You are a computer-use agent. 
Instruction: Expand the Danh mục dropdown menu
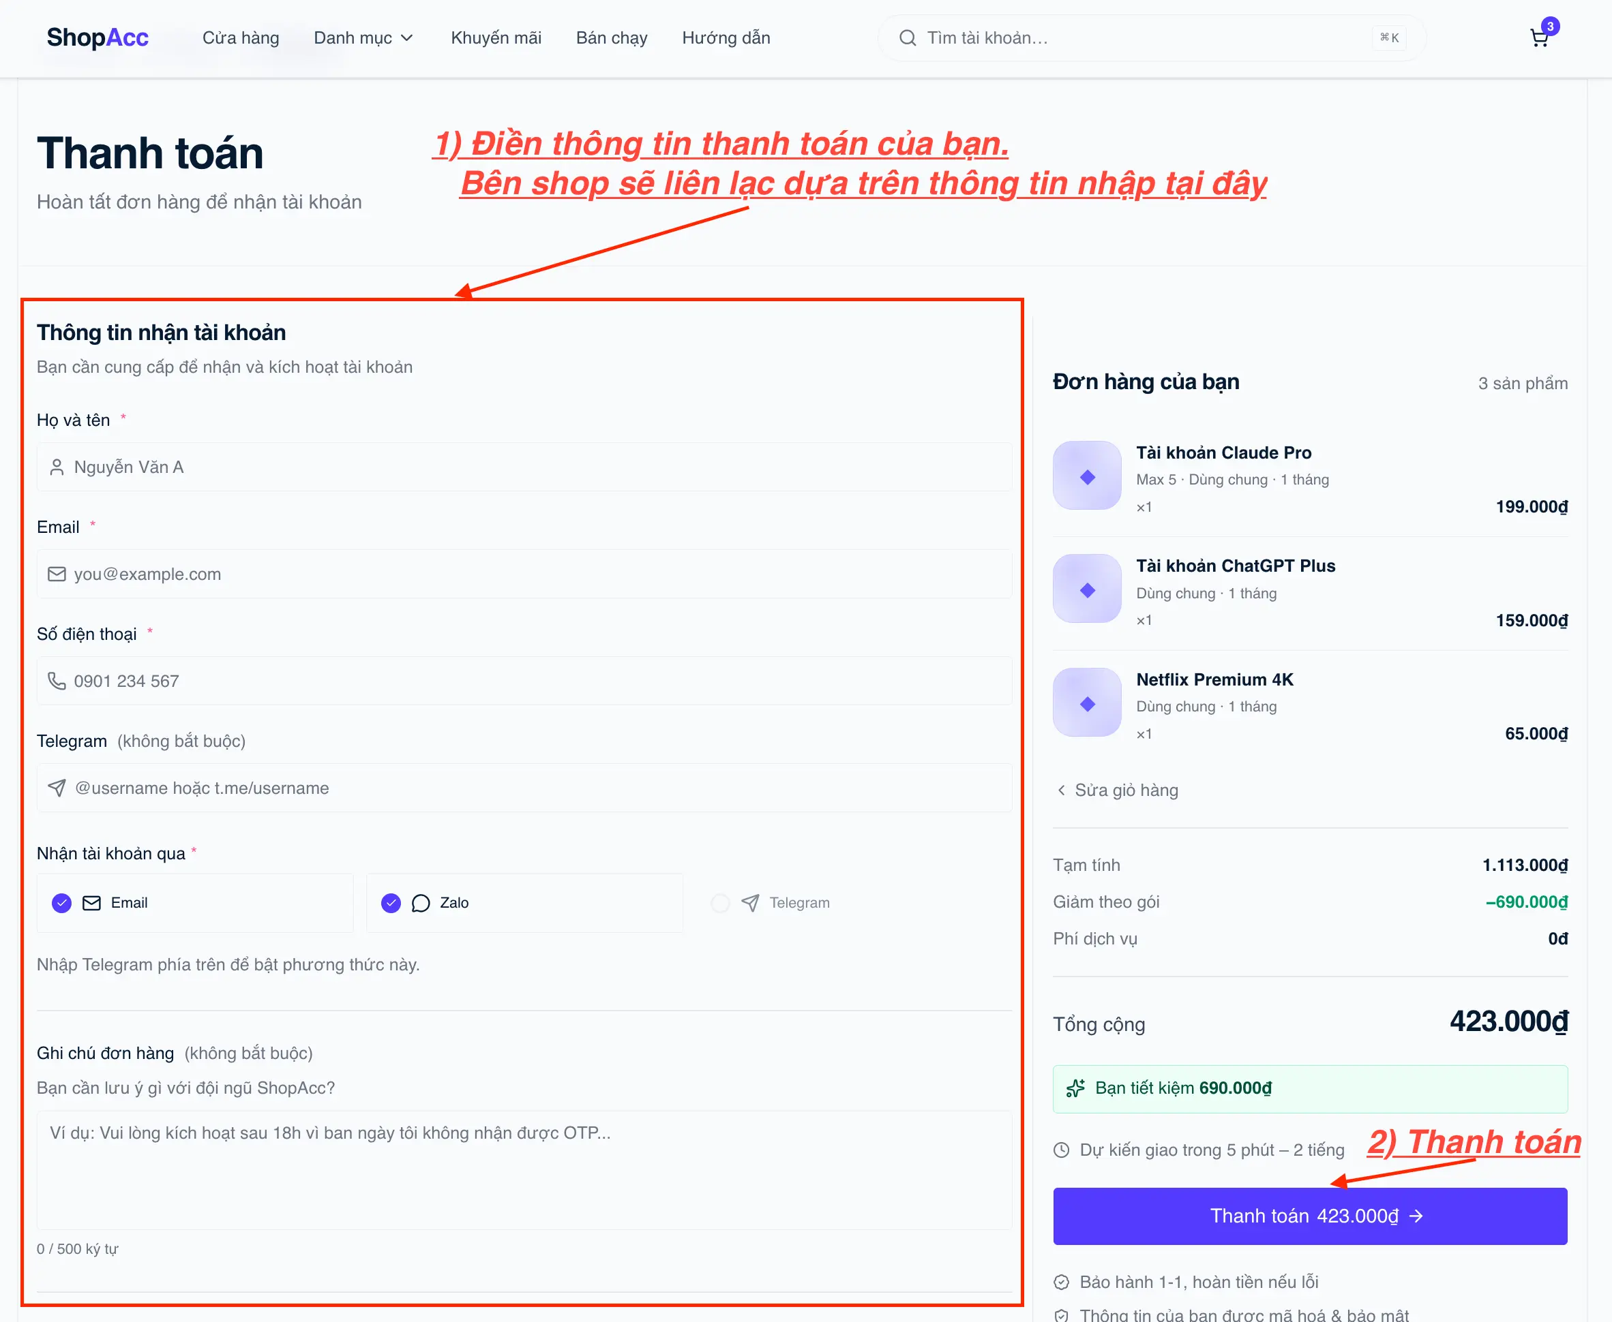pos(363,38)
